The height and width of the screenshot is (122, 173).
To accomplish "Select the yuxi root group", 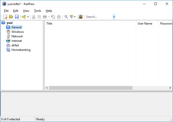I will click(x=10, y=23).
